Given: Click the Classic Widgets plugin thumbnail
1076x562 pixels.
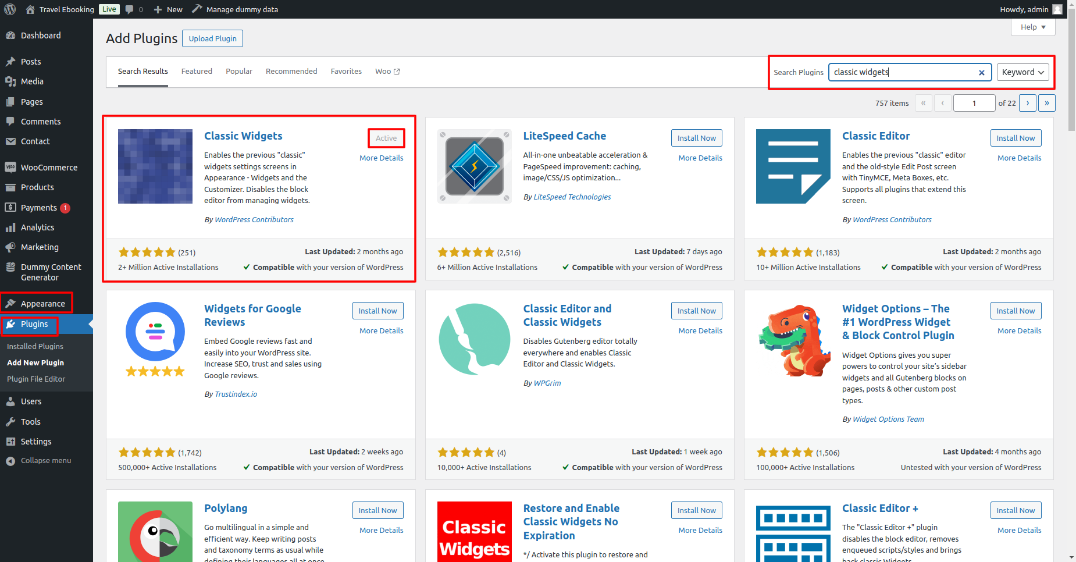Looking at the screenshot, I should (155, 166).
